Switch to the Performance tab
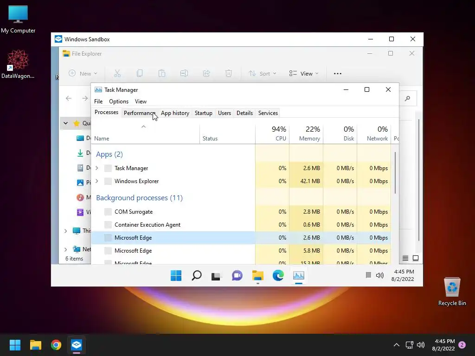475x356 pixels. pyautogui.click(x=140, y=113)
